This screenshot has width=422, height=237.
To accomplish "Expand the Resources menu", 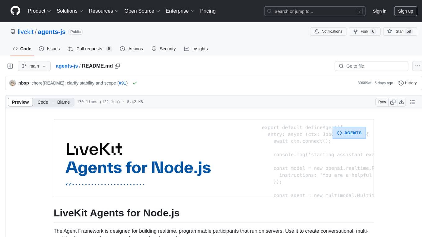I will [x=104, y=11].
